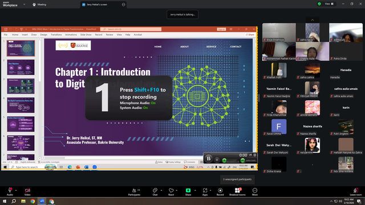The height and width of the screenshot is (205, 365).
Task: Open the Insert tab in PowerPoint
Action: point(25,35)
